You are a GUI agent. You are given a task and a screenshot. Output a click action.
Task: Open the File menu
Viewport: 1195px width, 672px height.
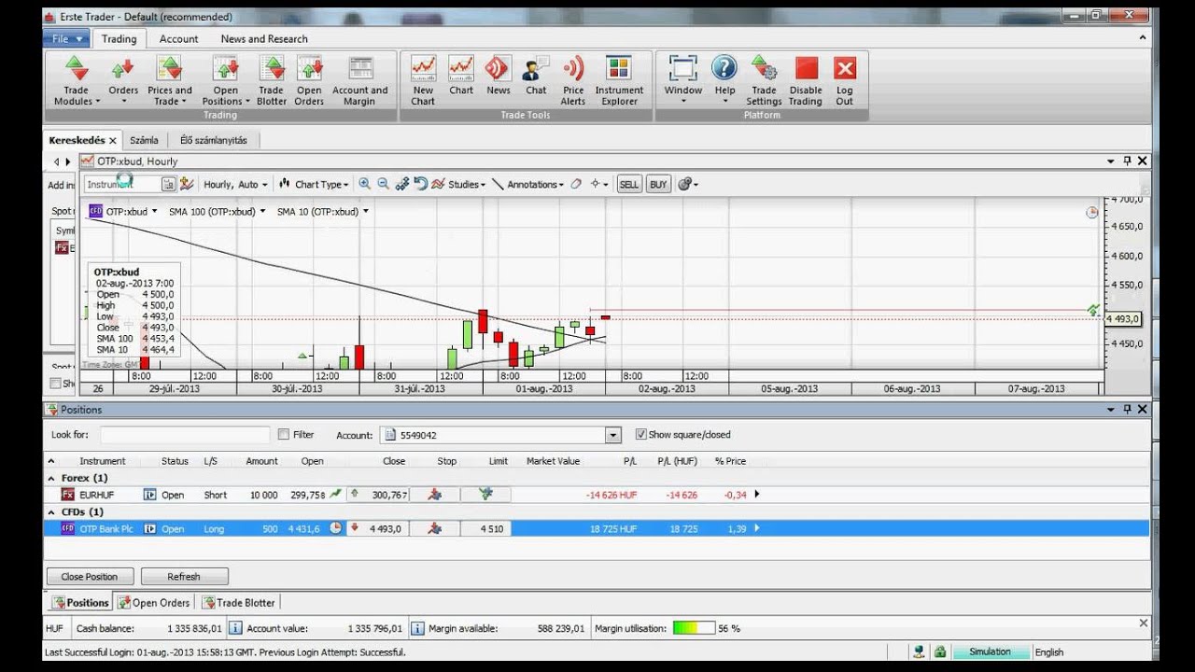pyautogui.click(x=65, y=38)
